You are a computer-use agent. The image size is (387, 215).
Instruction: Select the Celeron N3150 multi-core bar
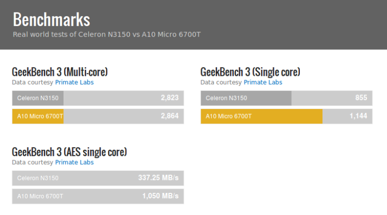(x=98, y=98)
